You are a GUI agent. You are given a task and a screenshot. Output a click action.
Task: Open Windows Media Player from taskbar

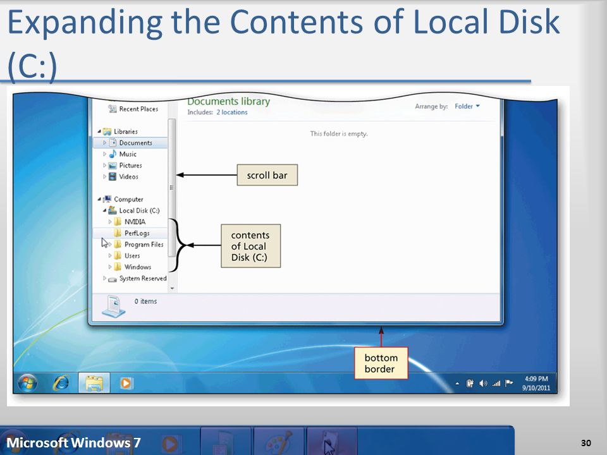point(126,384)
